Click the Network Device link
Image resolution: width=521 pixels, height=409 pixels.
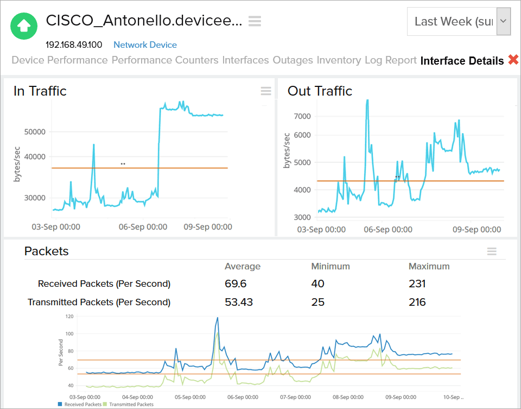[145, 45]
